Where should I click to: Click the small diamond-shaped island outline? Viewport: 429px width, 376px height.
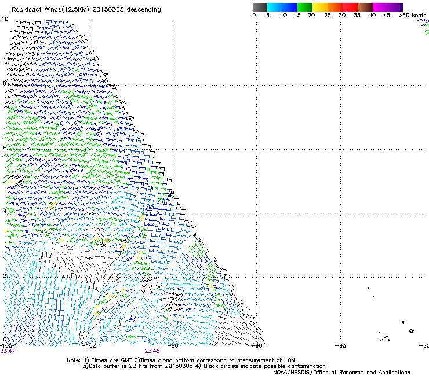411,331
